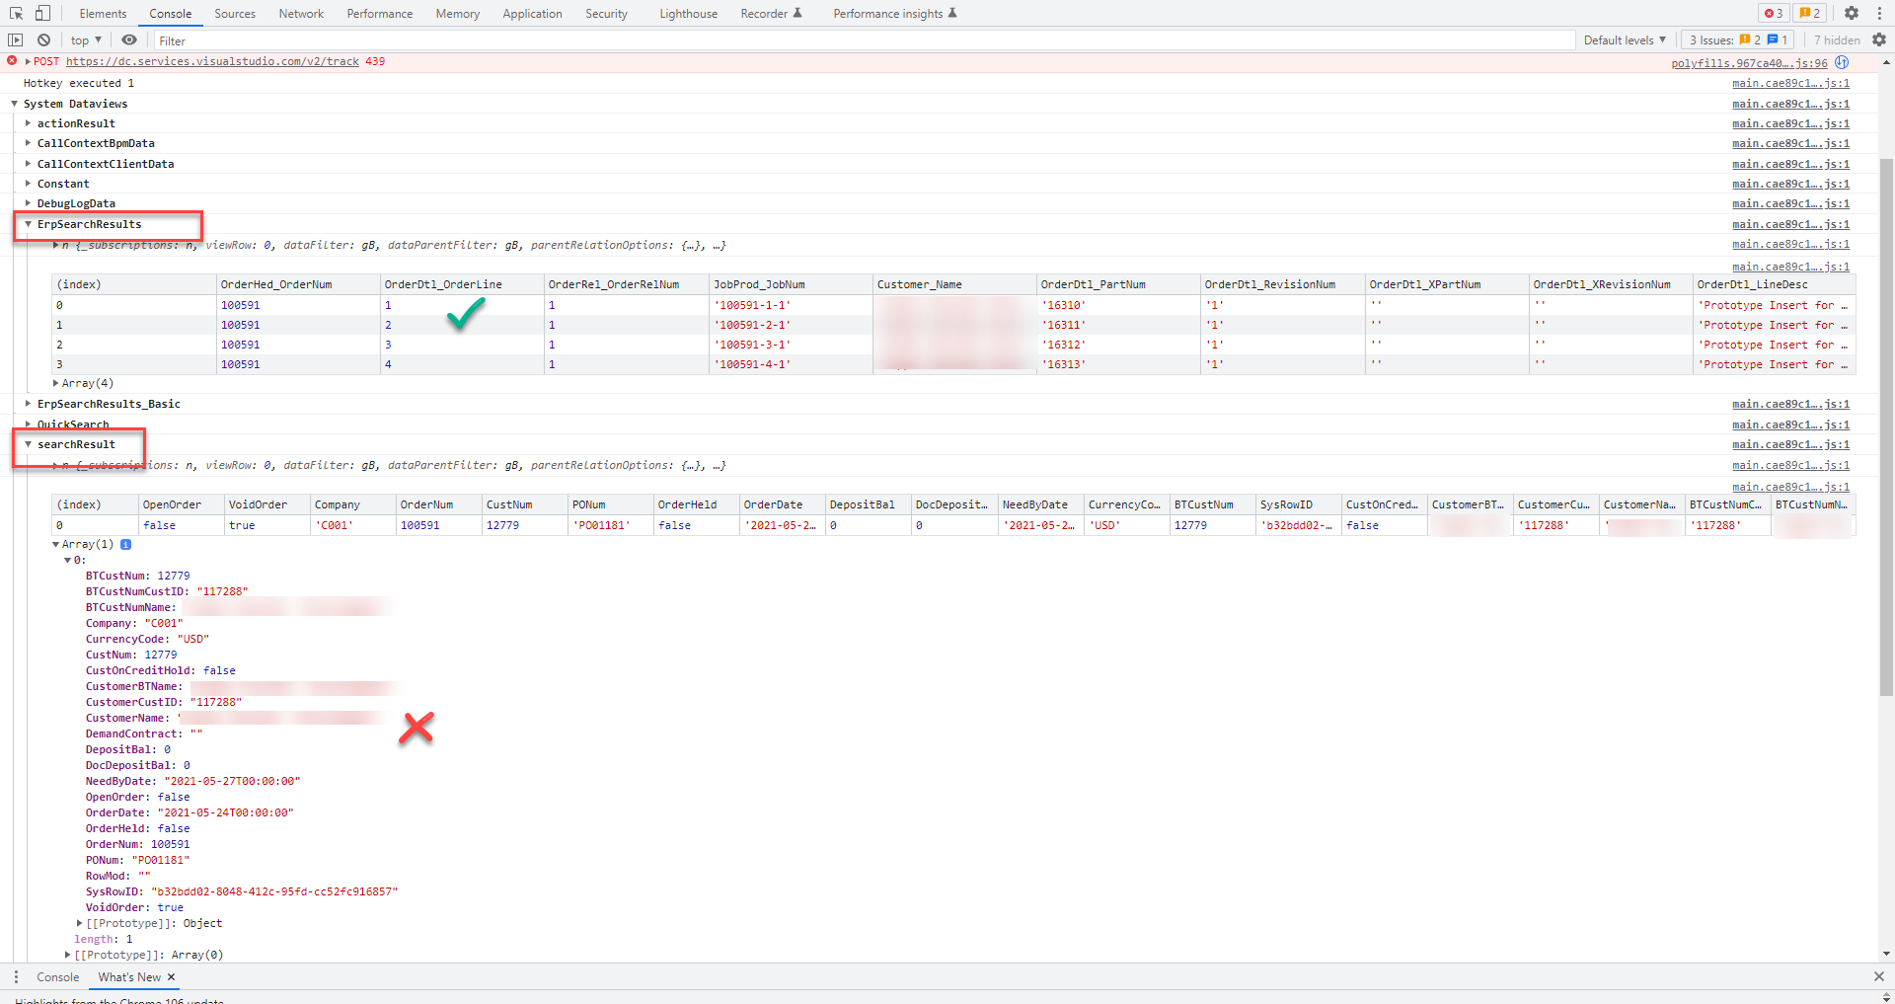
Task: Collapse the Array(1) object
Action: click(55, 544)
